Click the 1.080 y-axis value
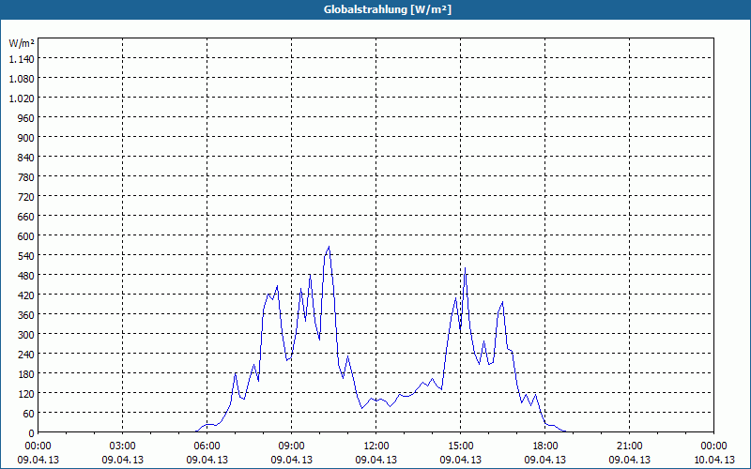 tap(22, 79)
